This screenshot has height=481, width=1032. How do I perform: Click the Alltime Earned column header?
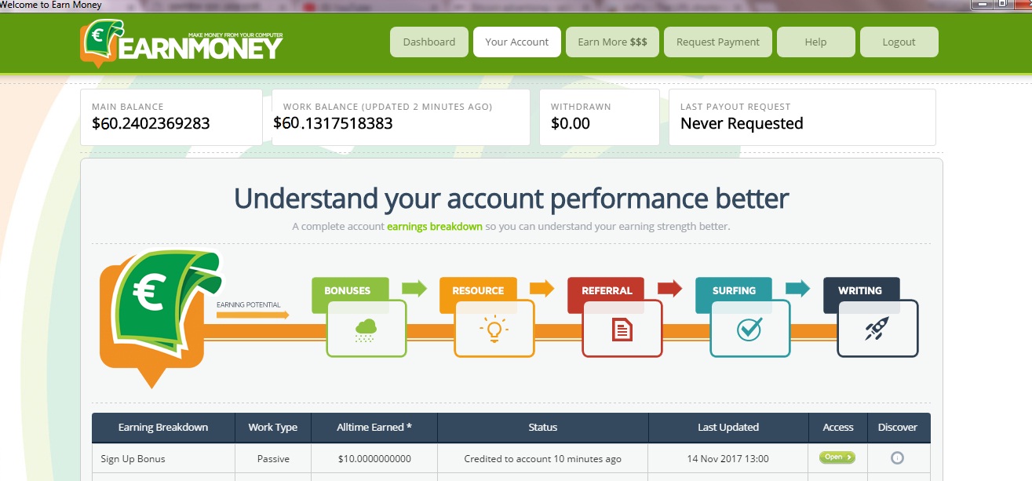pyautogui.click(x=374, y=428)
